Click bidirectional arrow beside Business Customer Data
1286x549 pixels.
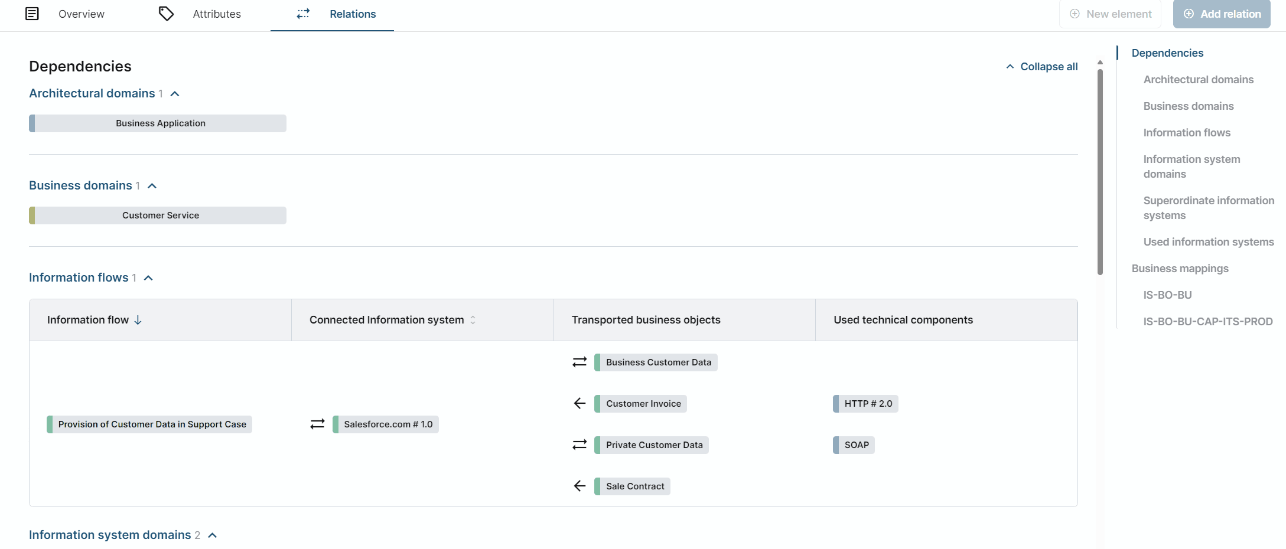tap(579, 362)
